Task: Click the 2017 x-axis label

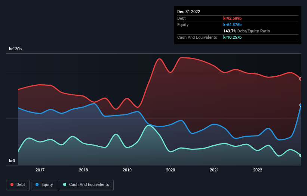Action: coord(40,170)
